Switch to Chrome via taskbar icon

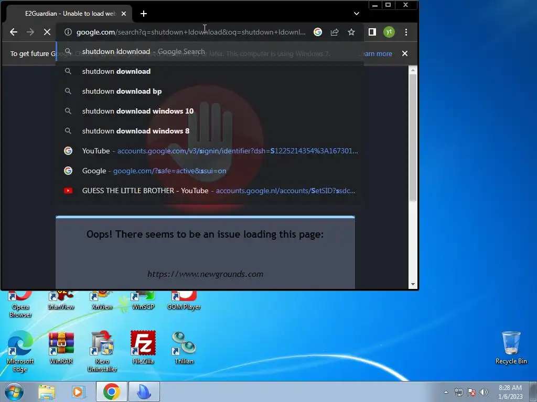112,392
